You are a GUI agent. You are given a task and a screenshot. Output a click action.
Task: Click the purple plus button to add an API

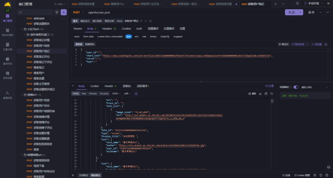[x=64, y=12]
